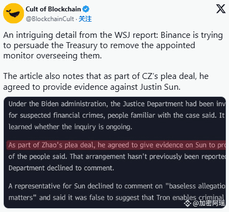Click the red highlighted Zhao plea deal line
The image size is (229, 212).
[x=116, y=145]
